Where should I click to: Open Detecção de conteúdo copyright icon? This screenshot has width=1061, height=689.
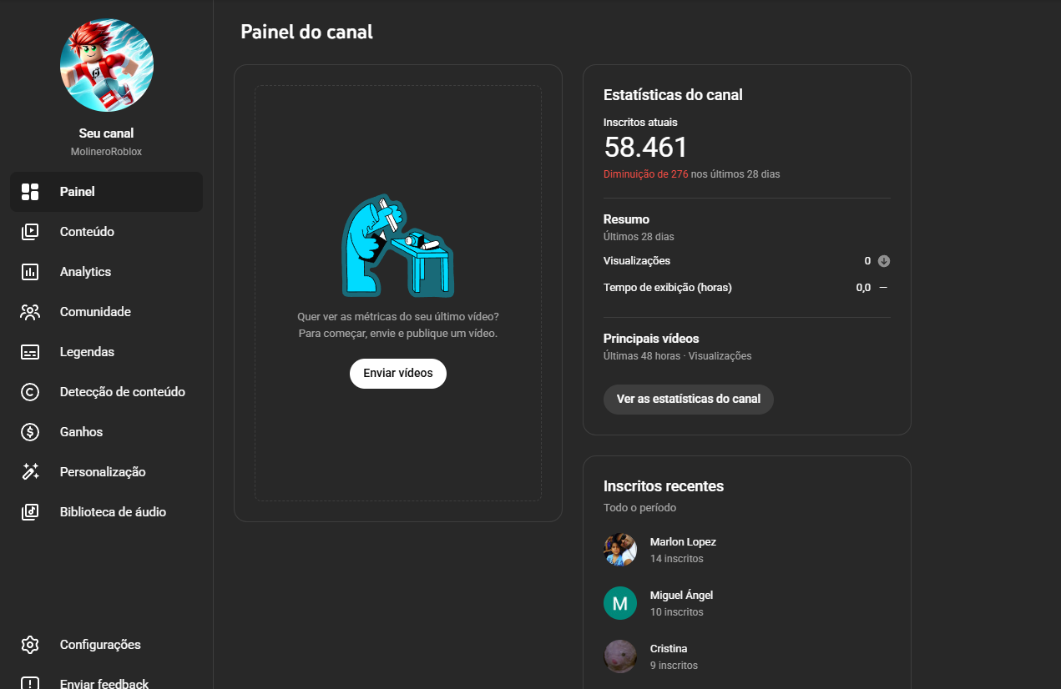(x=30, y=392)
